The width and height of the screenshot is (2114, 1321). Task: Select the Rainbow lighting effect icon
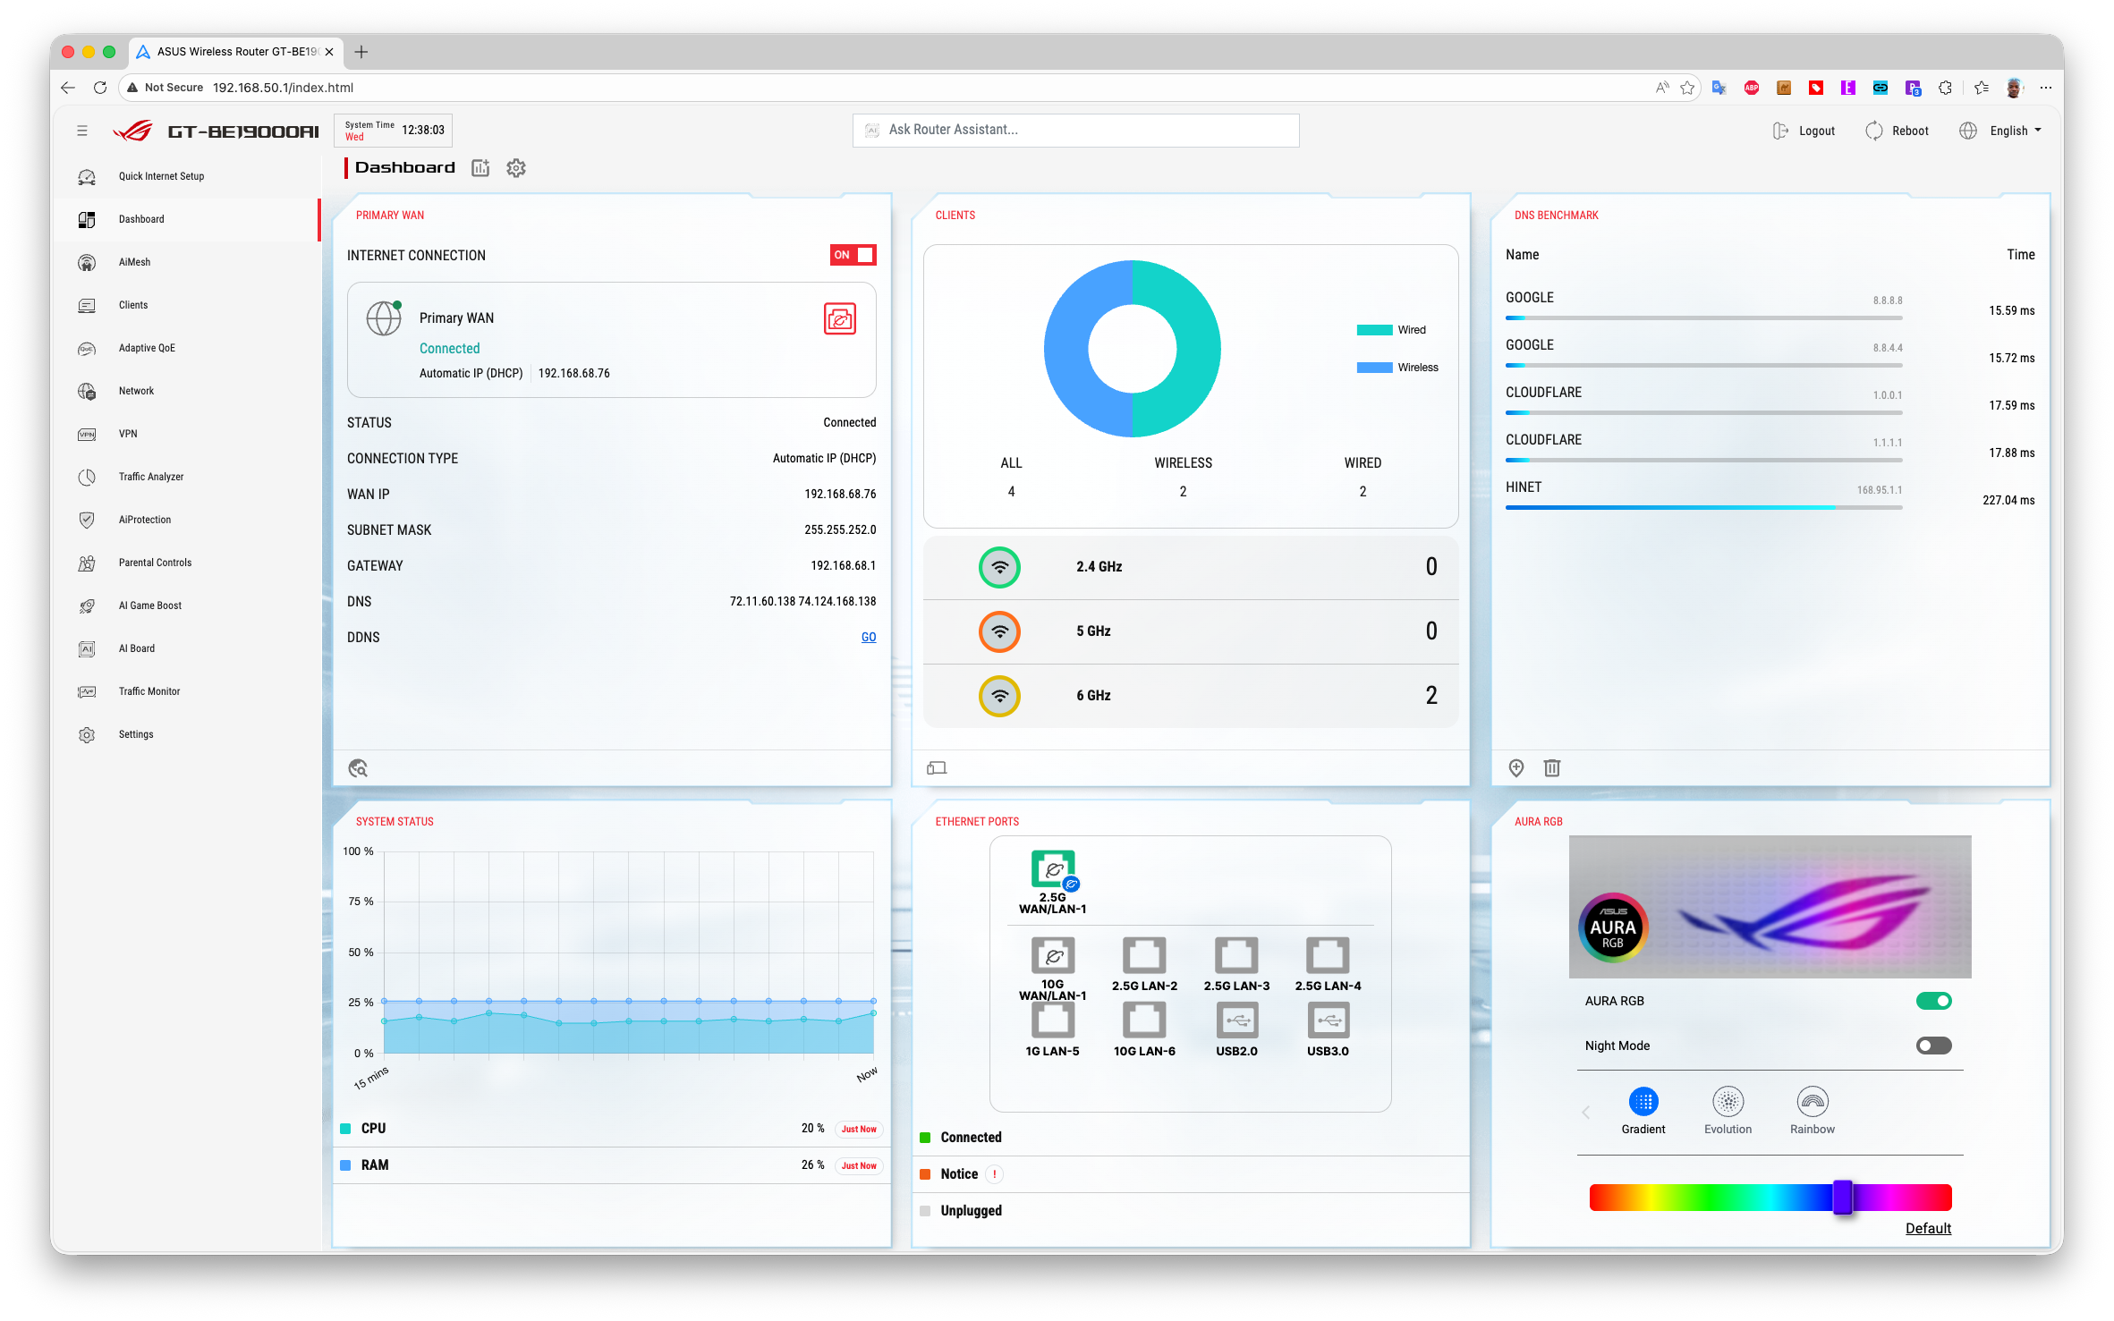tap(1812, 1102)
